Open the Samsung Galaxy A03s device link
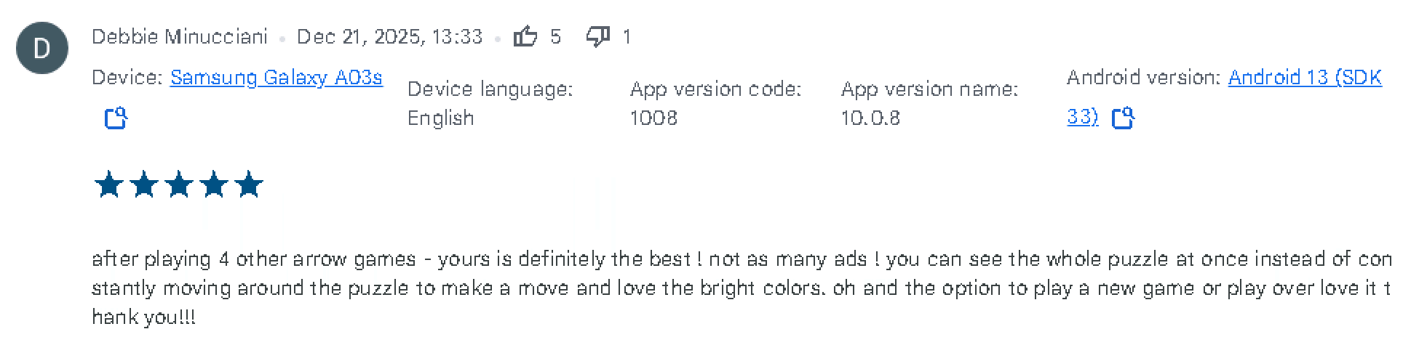1419x353 pixels. [x=276, y=78]
